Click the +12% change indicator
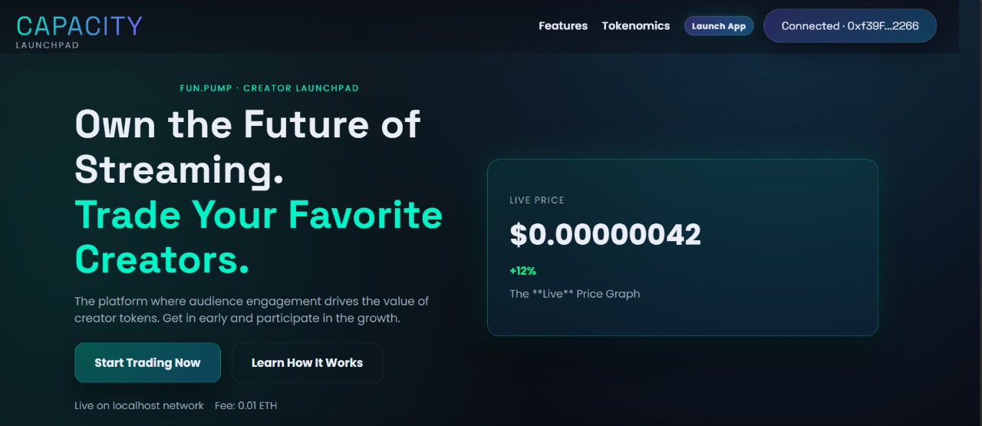Viewport: 982px width, 426px height. 522,271
